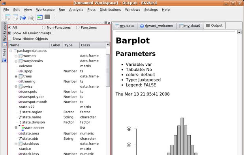Switch to the my.data0 tab
The image size is (244, 155).
tap(190, 26)
